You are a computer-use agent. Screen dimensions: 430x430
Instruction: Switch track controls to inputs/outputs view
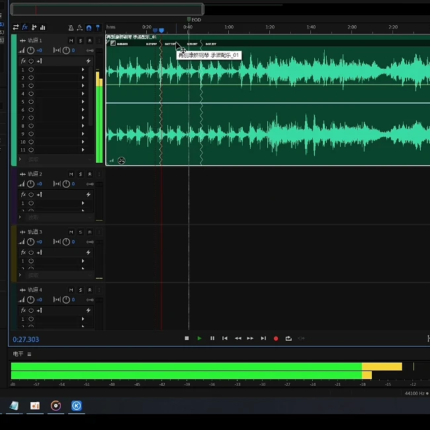pyautogui.click(x=16, y=27)
